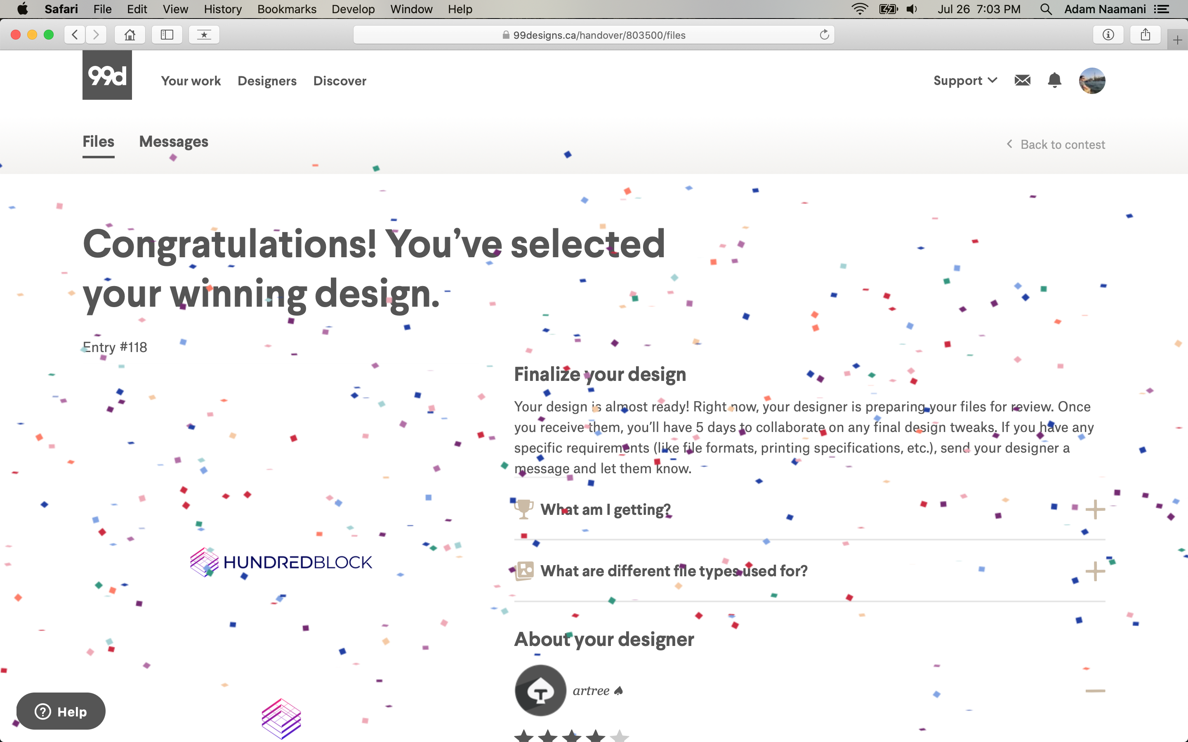This screenshot has width=1188, height=742.
Task: Toggle the Safari sidebar button
Action: 167,35
